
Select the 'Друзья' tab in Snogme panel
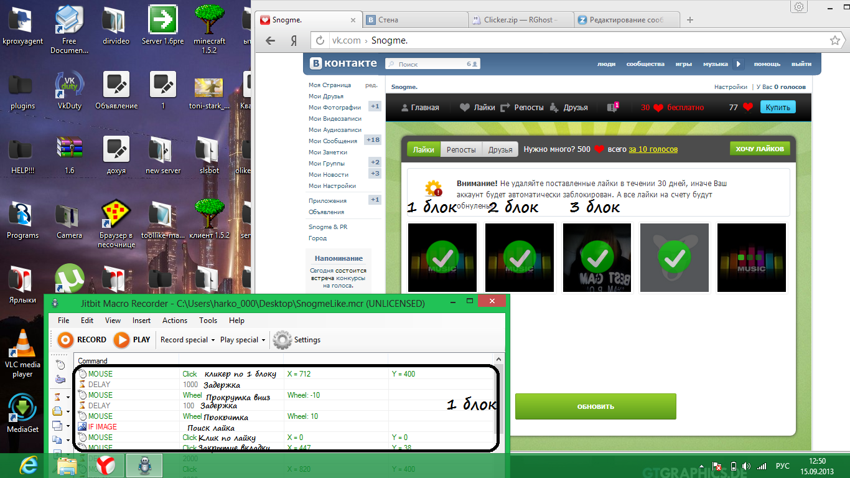point(500,149)
